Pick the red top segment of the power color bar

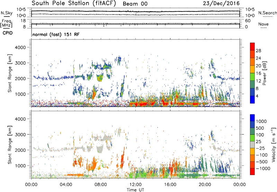click(252, 47)
